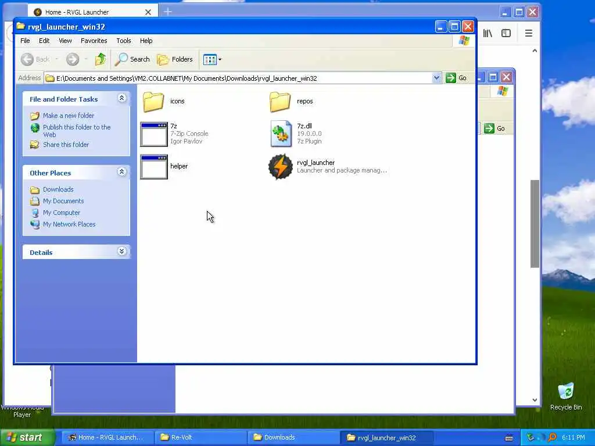Open the browser hamburger menu
The image size is (595, 446).
[x=529, y=33]
